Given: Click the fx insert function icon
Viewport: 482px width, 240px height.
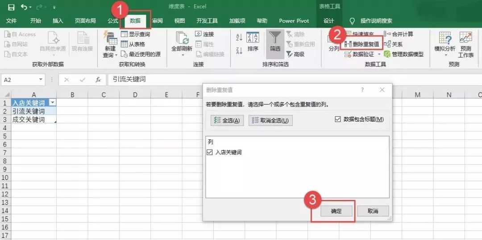Looking at the screenshot, I should [x=98, y=80].
